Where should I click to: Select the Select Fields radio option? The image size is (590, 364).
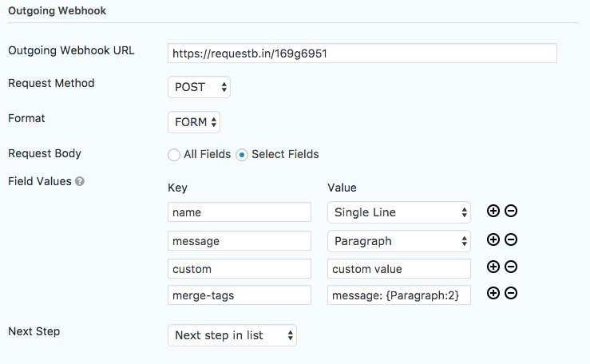click(x=242, y=155)
